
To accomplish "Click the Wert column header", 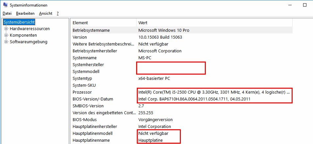I will point(214,23).
